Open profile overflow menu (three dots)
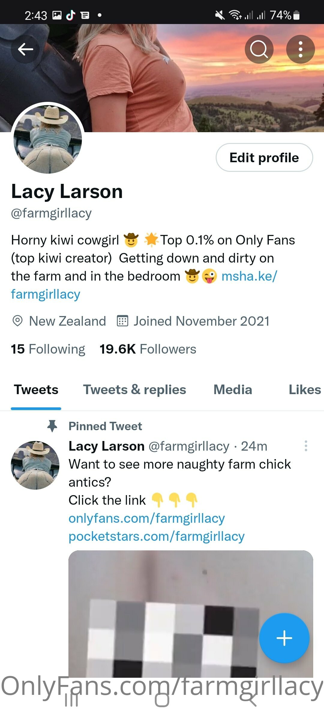The width and height of the screenshot is (324, 721). pyautogui.click(x=300, y=49)
